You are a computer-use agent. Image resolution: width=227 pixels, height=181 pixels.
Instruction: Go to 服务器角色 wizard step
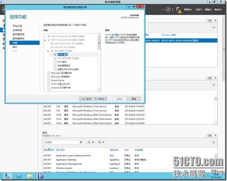18,38
